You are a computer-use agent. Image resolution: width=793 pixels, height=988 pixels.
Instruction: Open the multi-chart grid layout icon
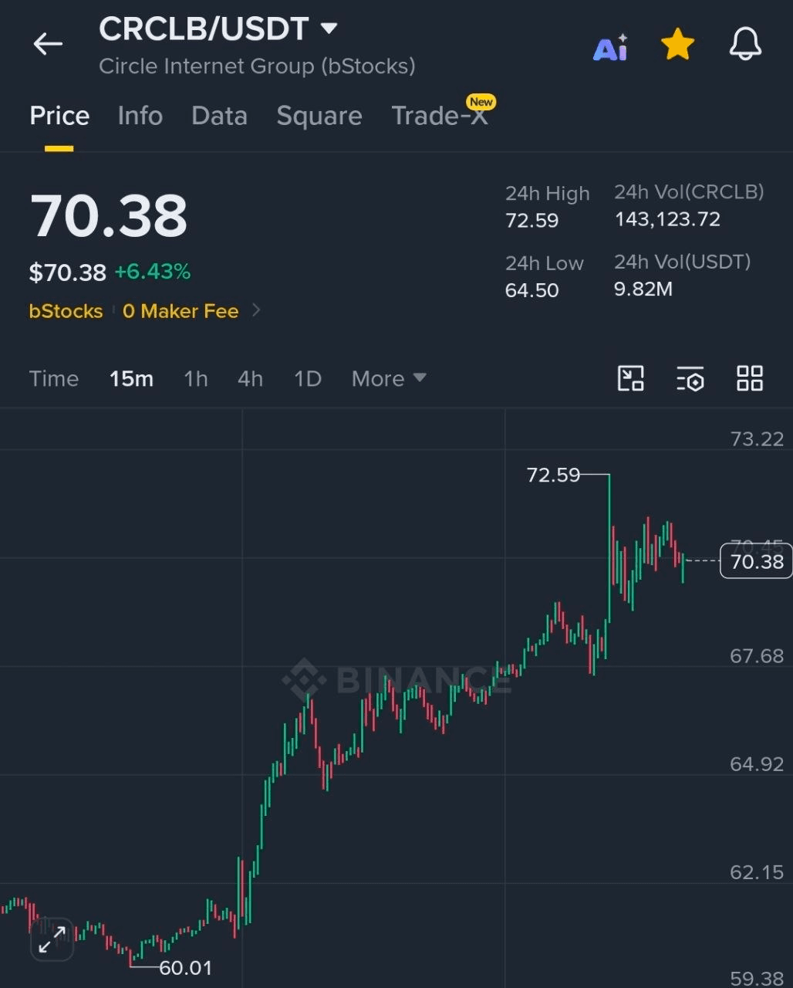[750, 378]
